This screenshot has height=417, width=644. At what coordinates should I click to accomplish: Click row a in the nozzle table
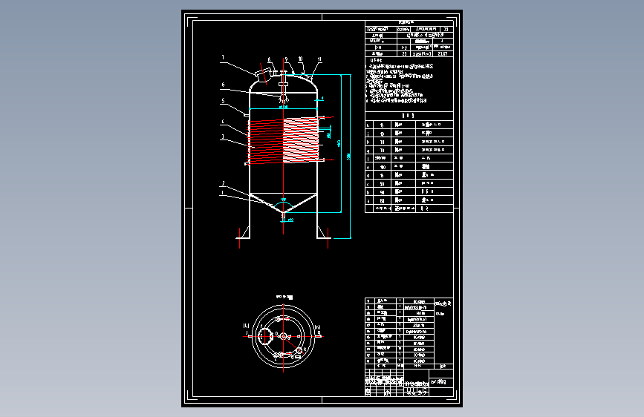click(x=409, y=200)
